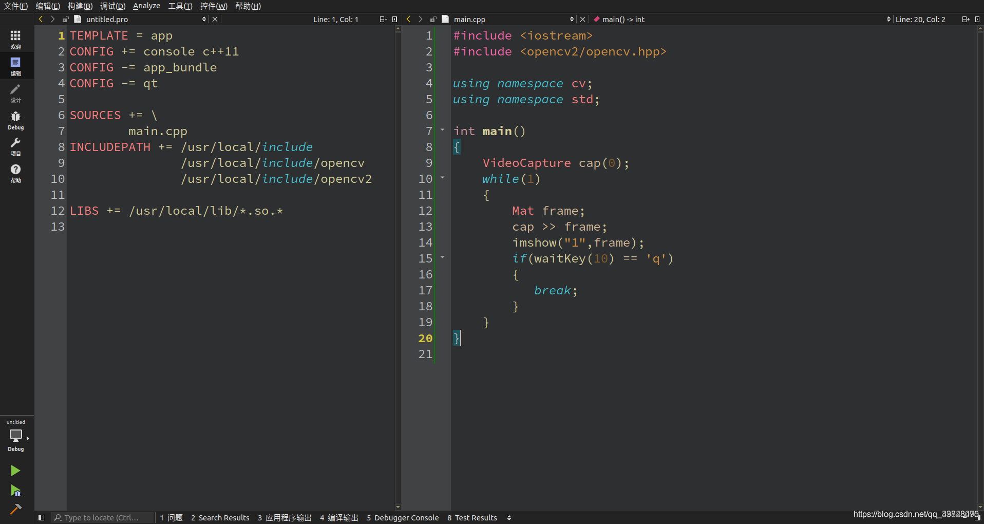This screenshot has width=984, height=524.
Task: Show the 4 编译输出 pane
Action: click(x=339, y=518)
